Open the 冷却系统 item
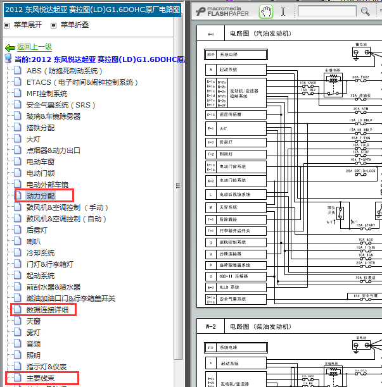This screenshot has width=382, height=387. (41, 253)
